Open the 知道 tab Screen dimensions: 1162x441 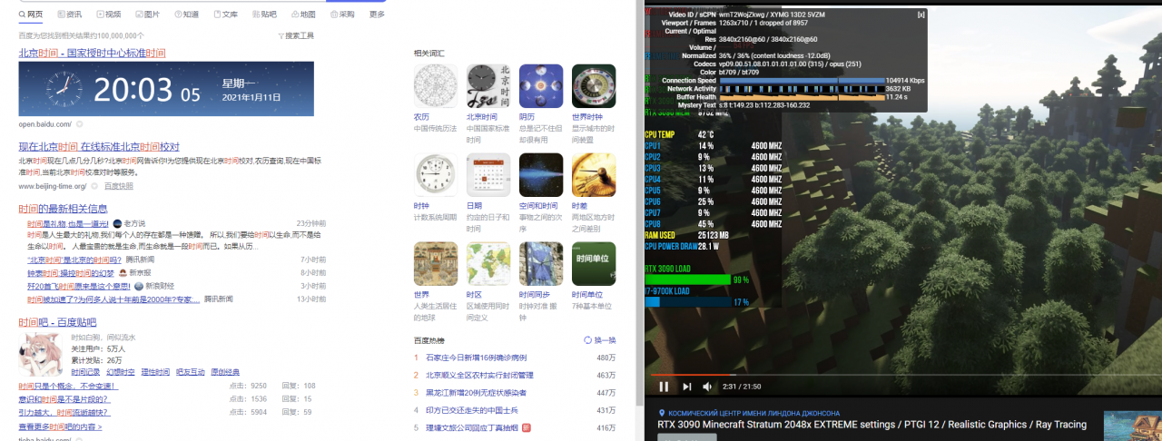tap(186, 15)
